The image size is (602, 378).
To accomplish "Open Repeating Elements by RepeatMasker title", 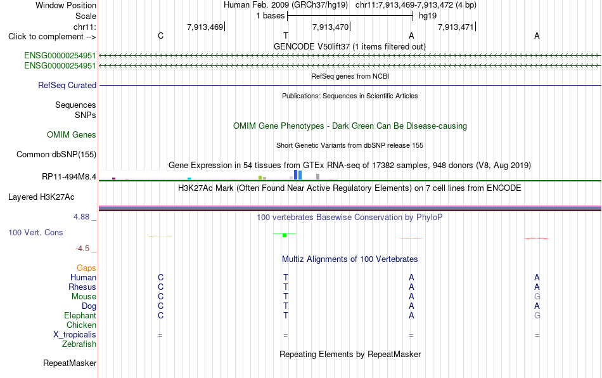I will (350, 354).
